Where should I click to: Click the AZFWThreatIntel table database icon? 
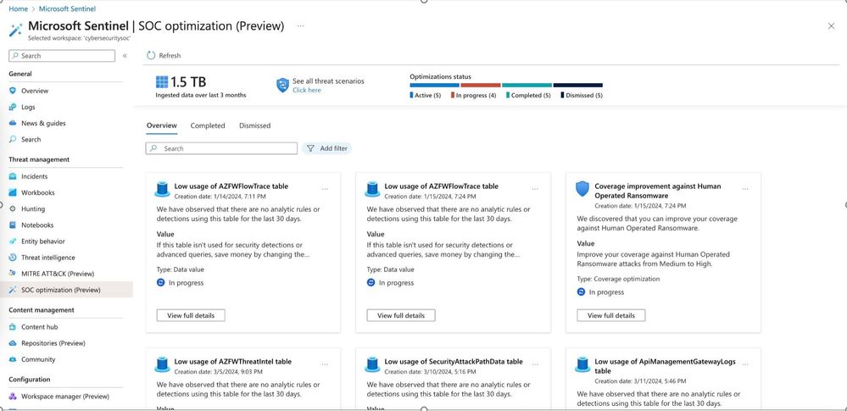click(x=162, y=364)
